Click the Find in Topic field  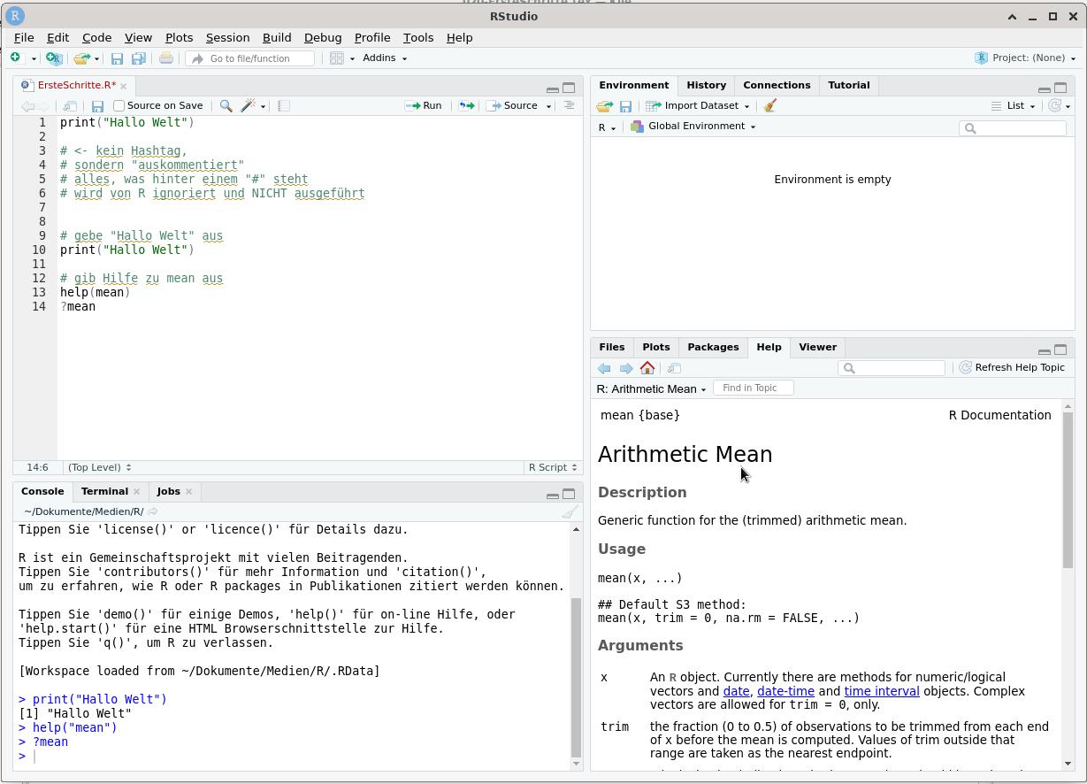[x=753, y=388]
